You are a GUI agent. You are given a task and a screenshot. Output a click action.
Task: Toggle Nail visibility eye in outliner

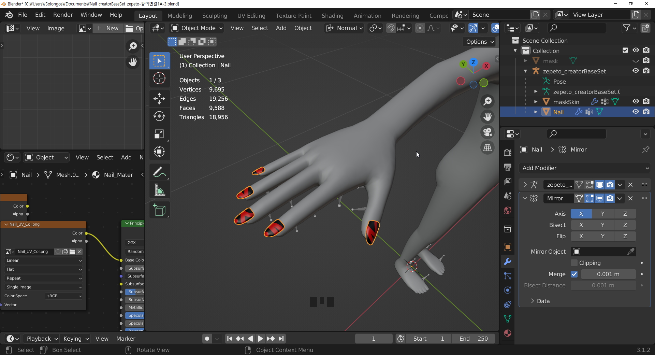click(x=636, y=112)
